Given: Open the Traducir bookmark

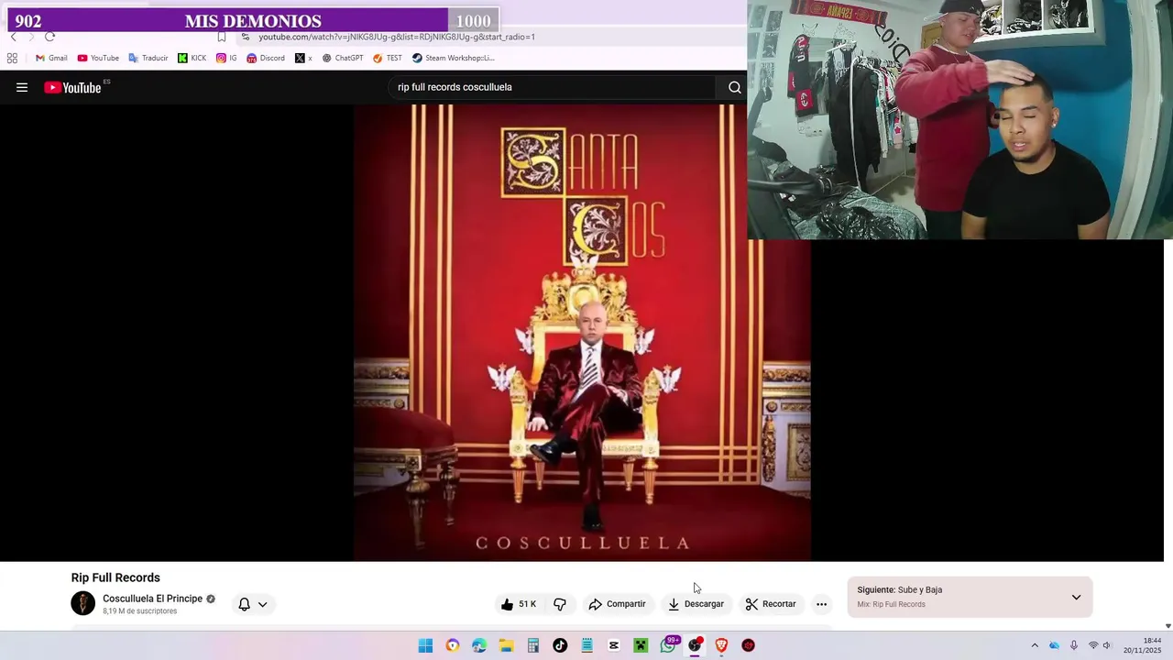Looking at the screenshot, I should click(148, 58).
